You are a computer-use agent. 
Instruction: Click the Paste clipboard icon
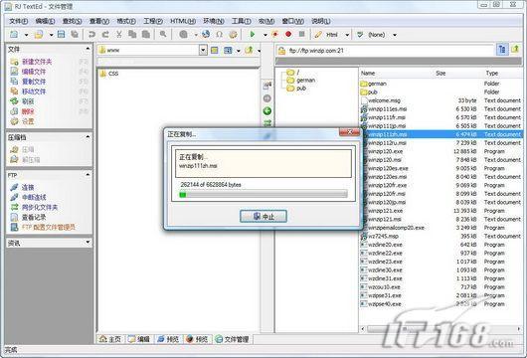pos(146,34)
